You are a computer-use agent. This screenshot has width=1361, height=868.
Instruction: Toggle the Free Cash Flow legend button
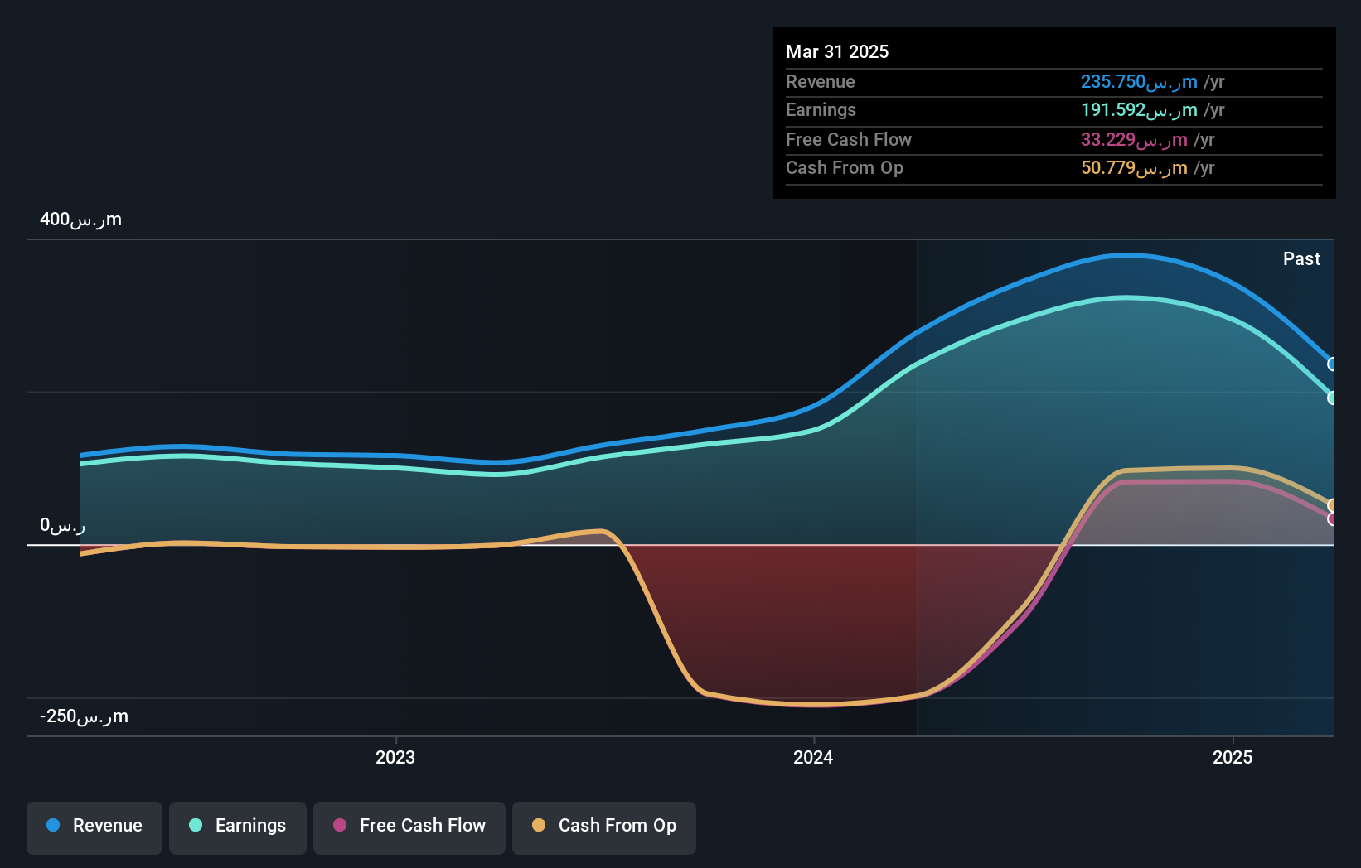[409, 827]
